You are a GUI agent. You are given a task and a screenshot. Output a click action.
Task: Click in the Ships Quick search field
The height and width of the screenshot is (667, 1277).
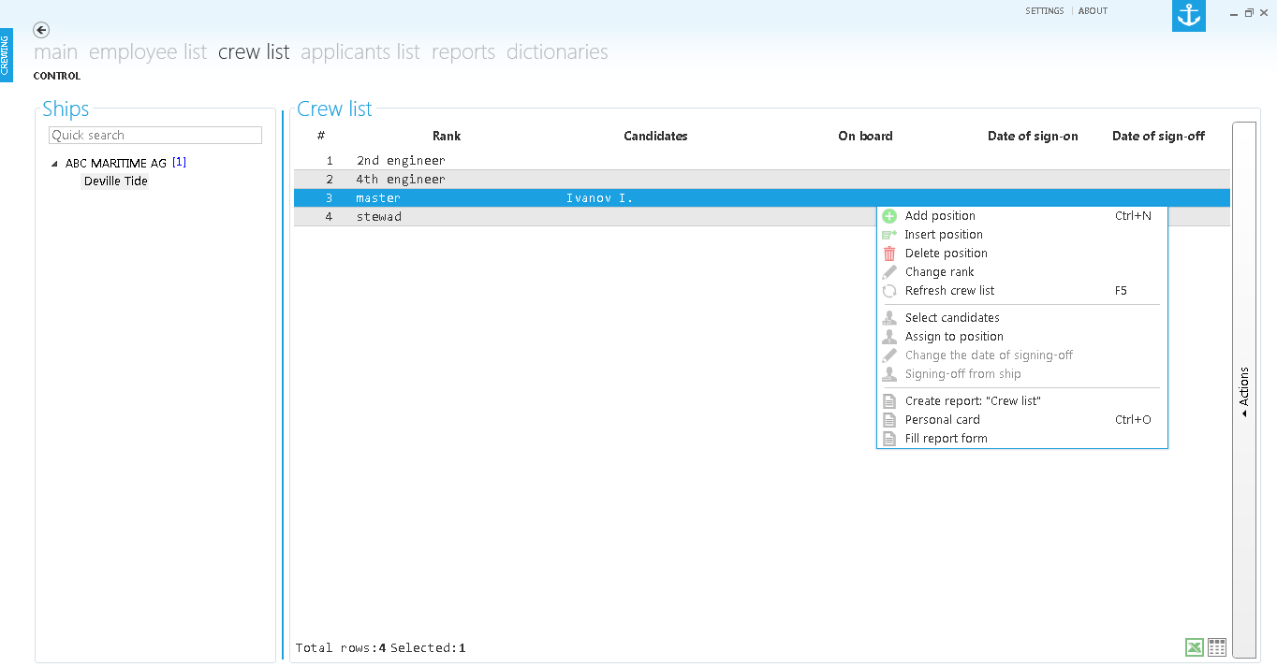tap(155, 136)
